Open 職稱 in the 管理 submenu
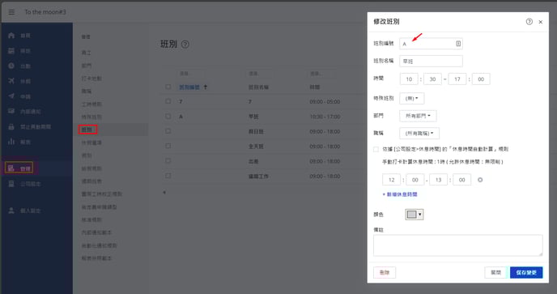This screenshot has width=557, height=294. coord(87,91)
